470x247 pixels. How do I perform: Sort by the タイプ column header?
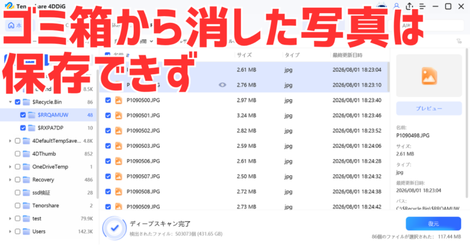pyautogui.click(x=292, y=55)
